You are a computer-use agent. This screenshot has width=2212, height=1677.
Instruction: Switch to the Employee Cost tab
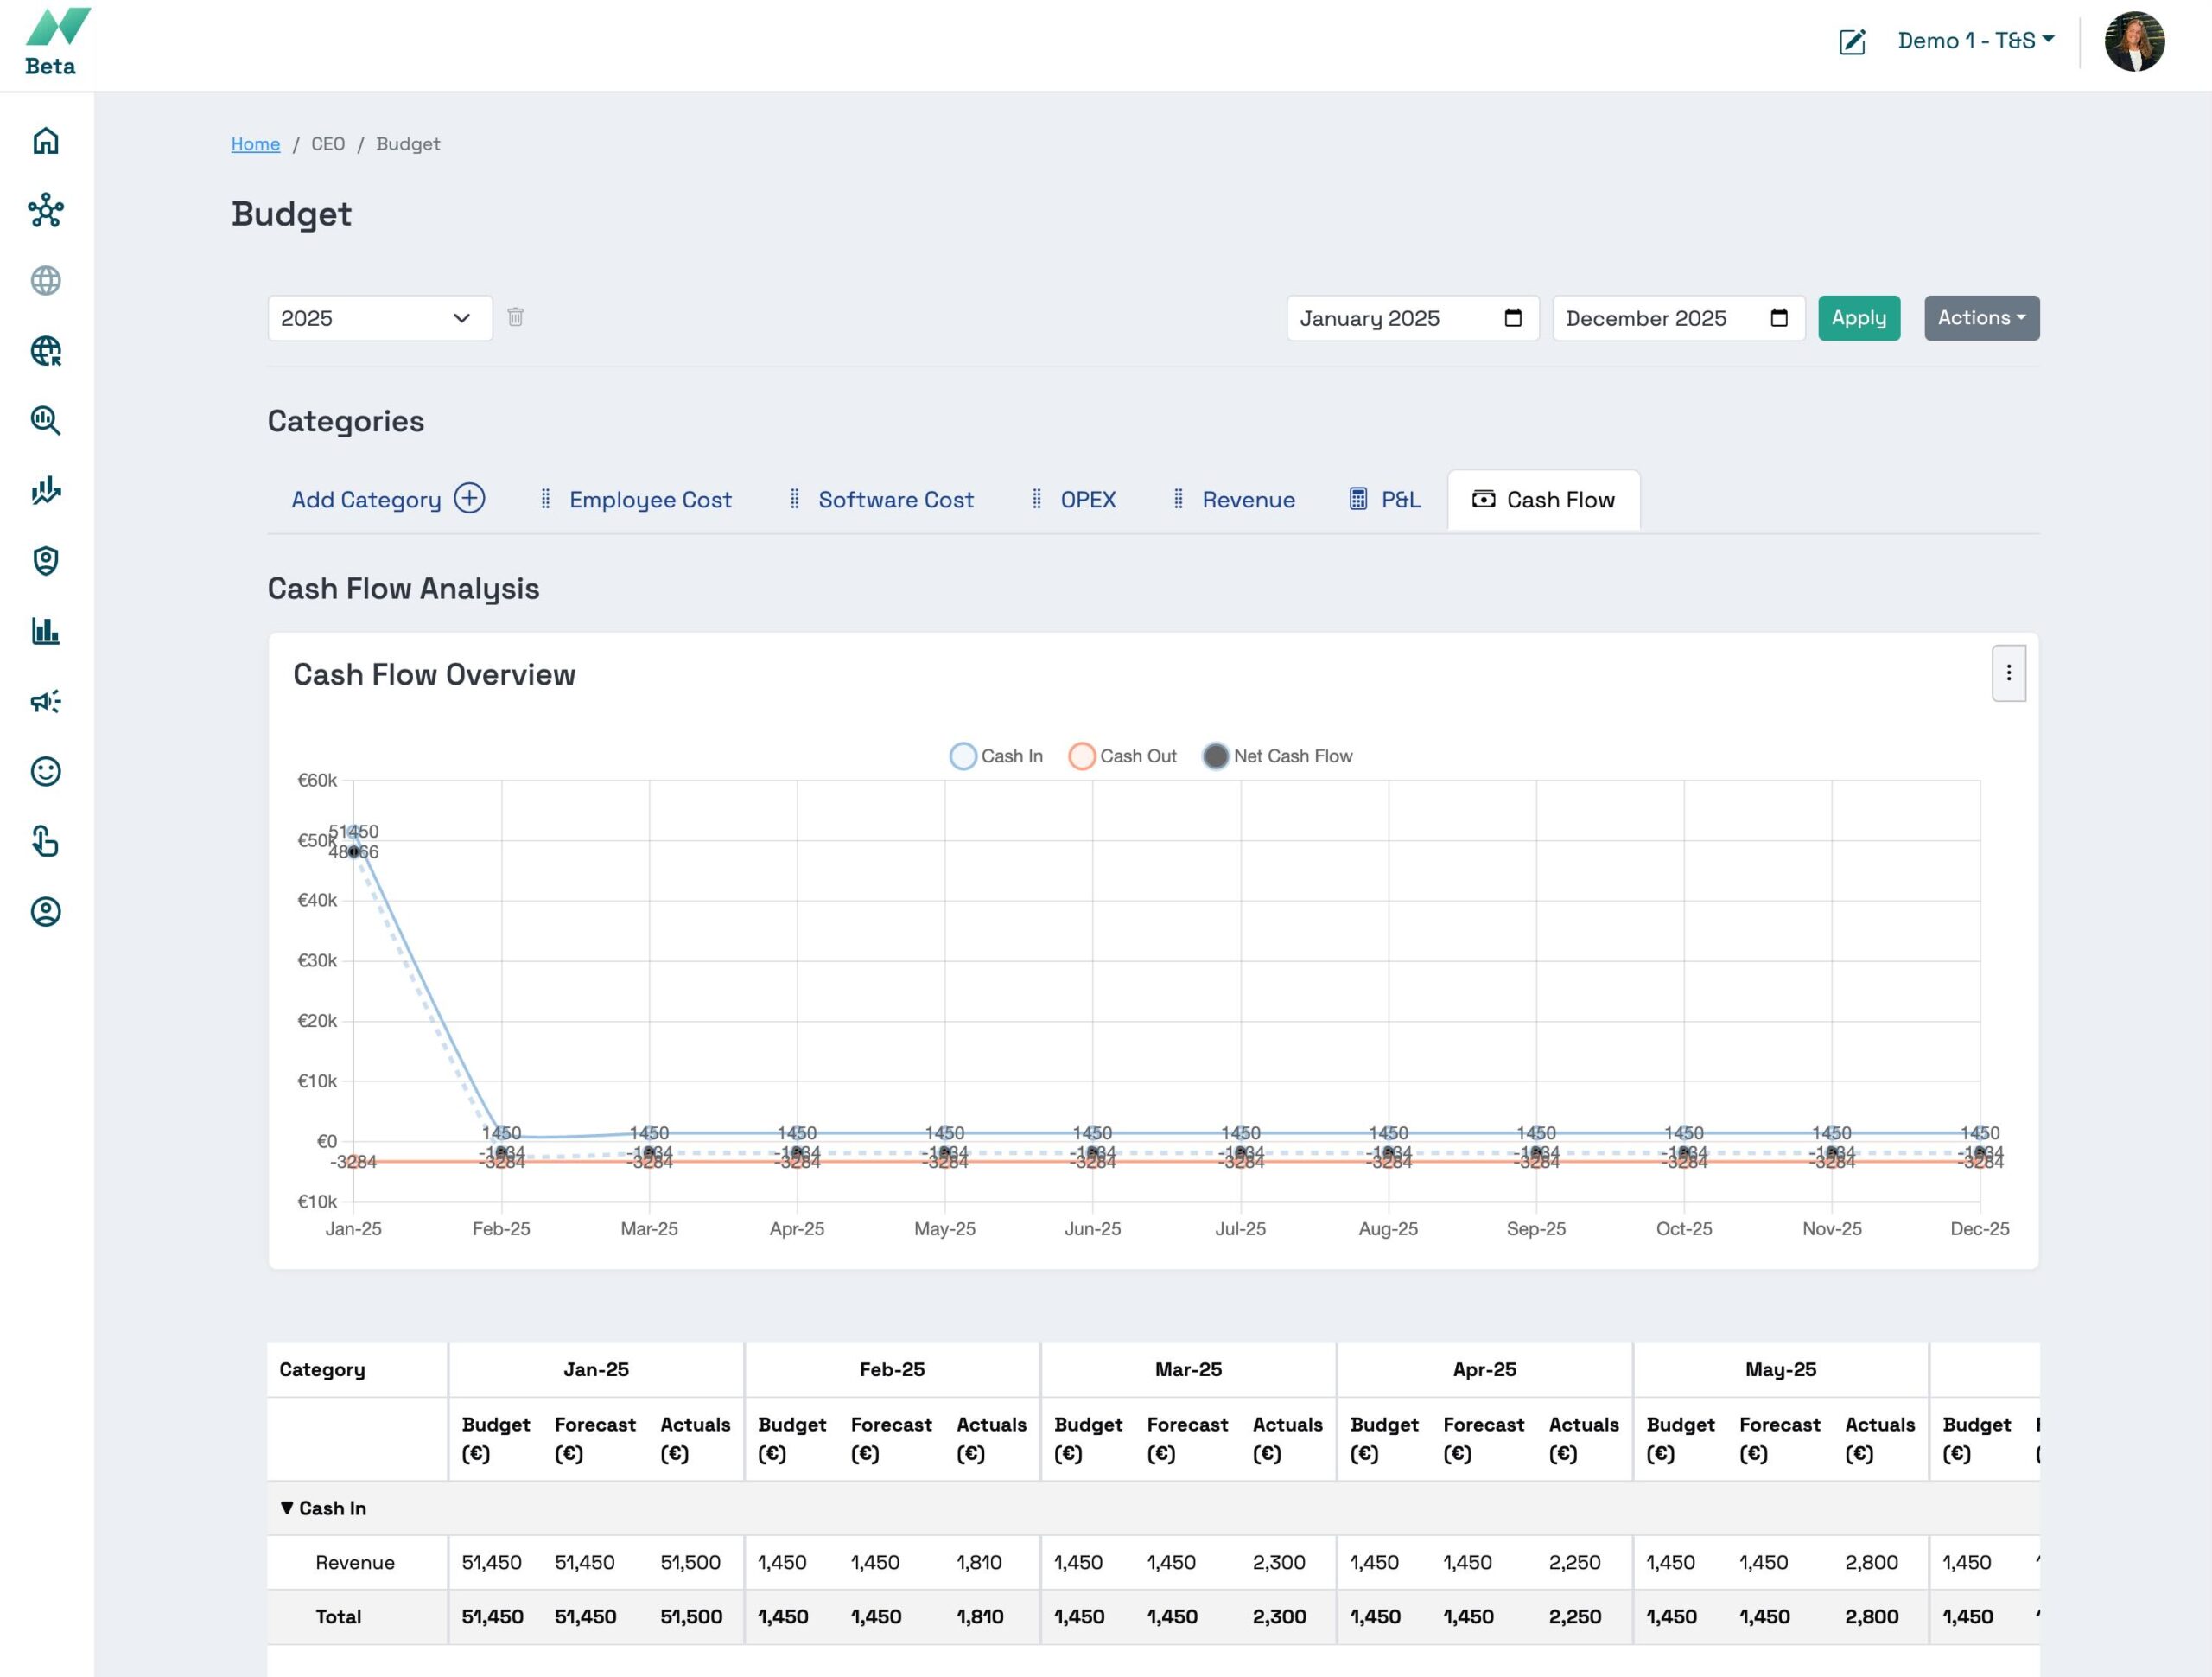(649, 501)
